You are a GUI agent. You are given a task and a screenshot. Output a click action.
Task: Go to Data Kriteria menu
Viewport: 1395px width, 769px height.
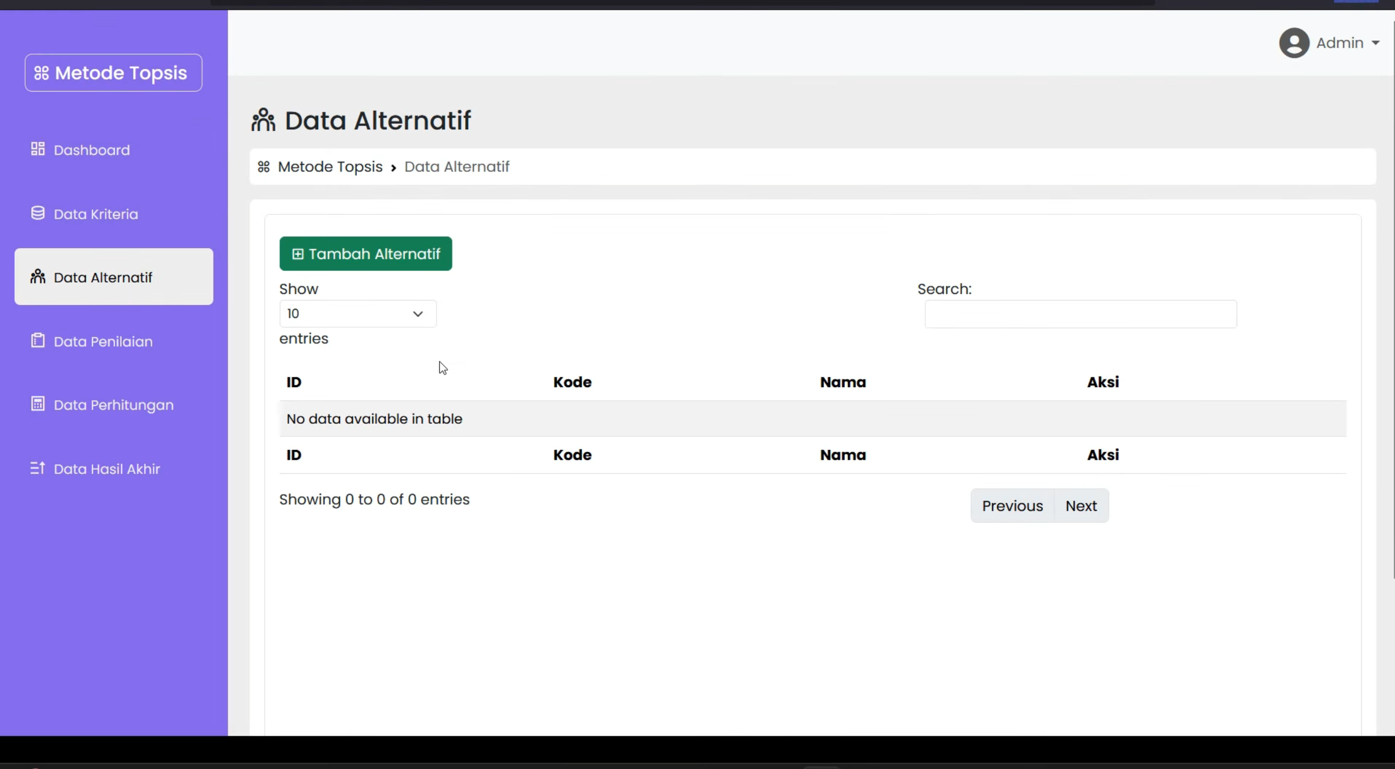coord(114,214)
